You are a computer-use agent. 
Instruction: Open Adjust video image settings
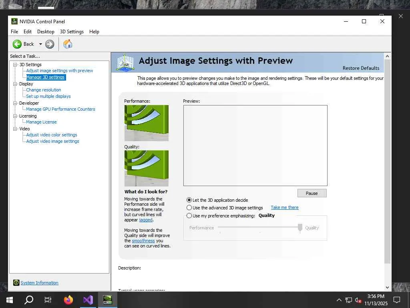52,142
